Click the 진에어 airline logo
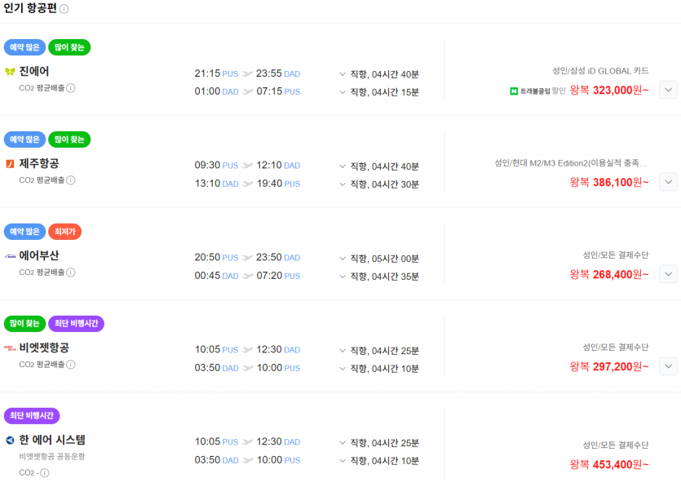The image size is (681, 483). pyautogui.click(x=10, y=72)
